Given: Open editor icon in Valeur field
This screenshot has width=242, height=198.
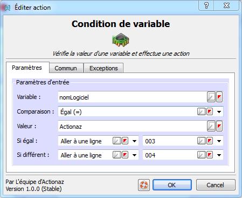Looking at the screenshot, I should pyautogui.click(x=211, y=126).
